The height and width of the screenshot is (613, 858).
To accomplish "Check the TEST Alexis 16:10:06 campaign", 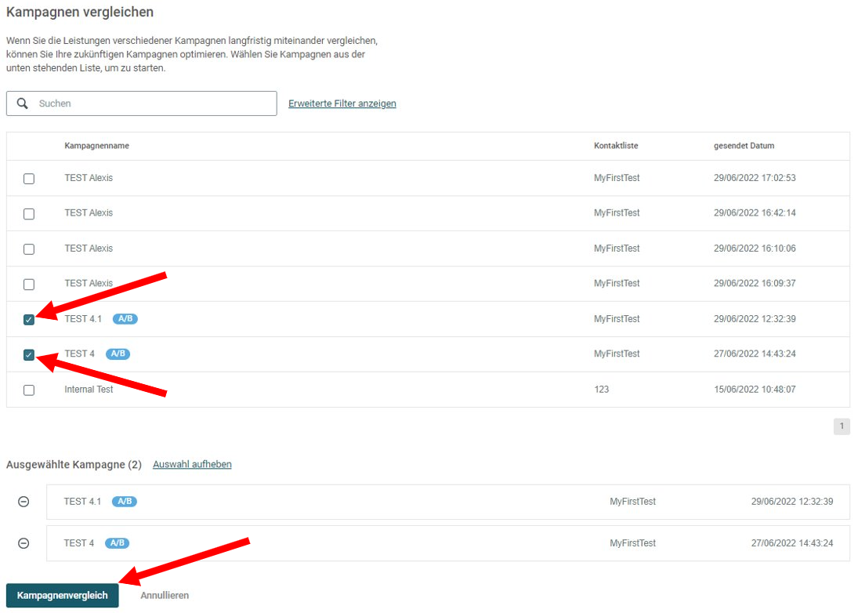I will [x=29, y=249].
